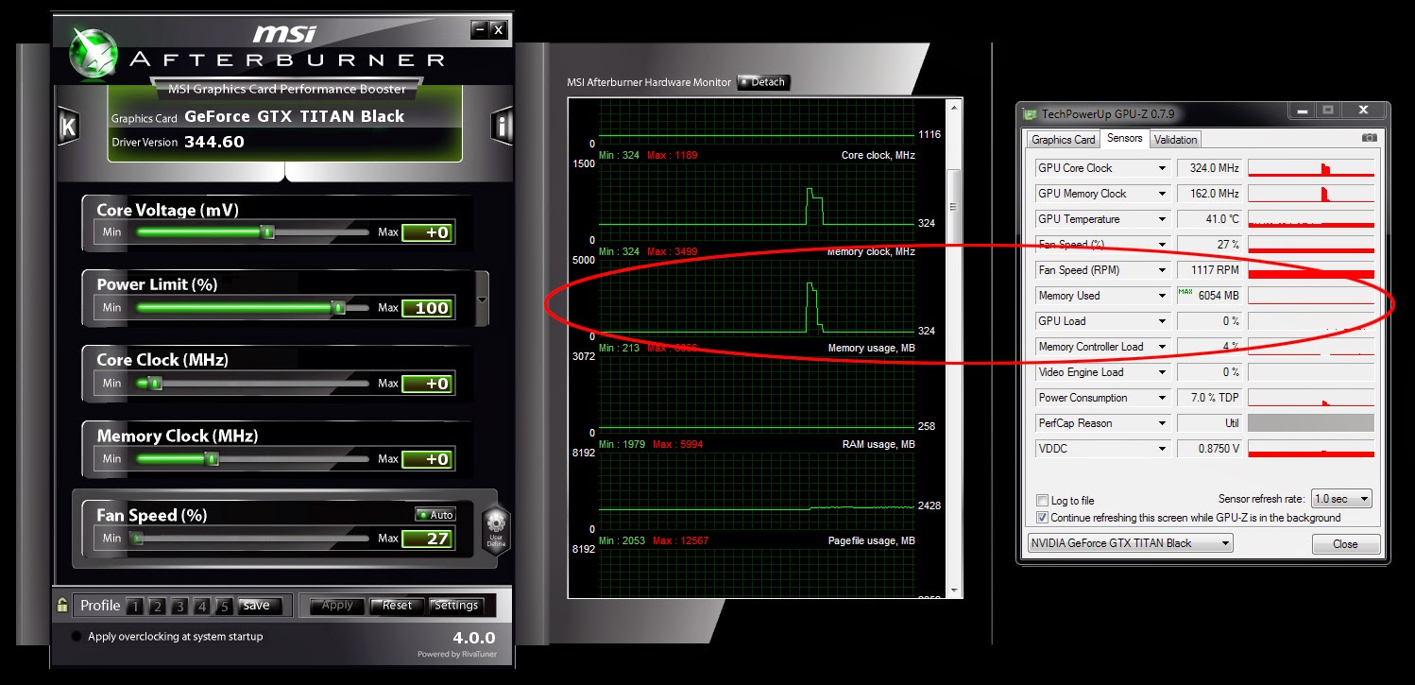Minimize the MSI Afterburner window
The width and height of the screenshot is (1415, 685).
point(480,30)
